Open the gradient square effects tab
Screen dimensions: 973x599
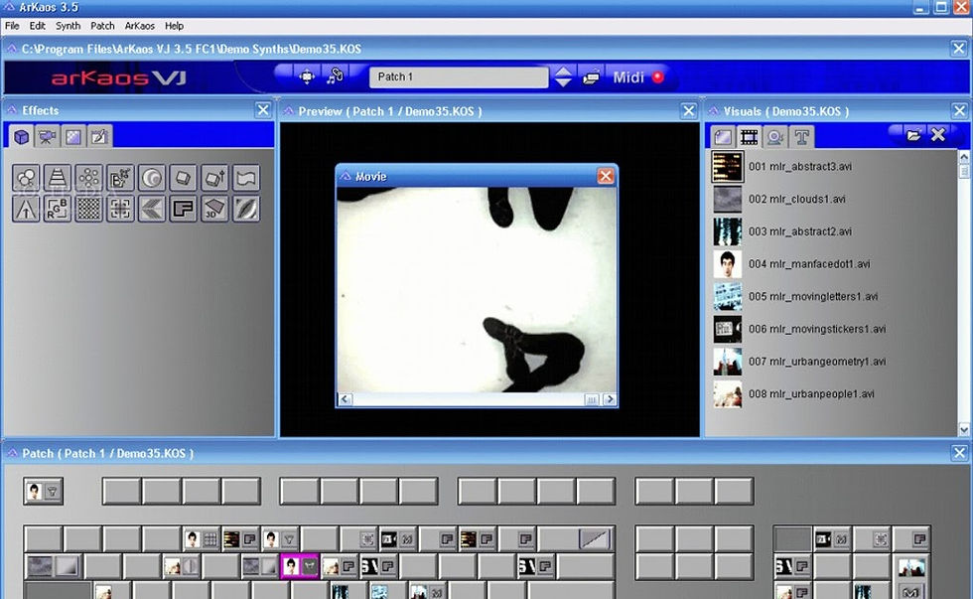(73, 136)
